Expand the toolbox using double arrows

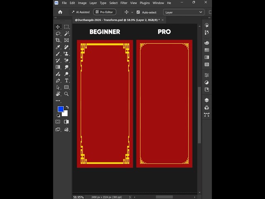click(x=55, y=17)
